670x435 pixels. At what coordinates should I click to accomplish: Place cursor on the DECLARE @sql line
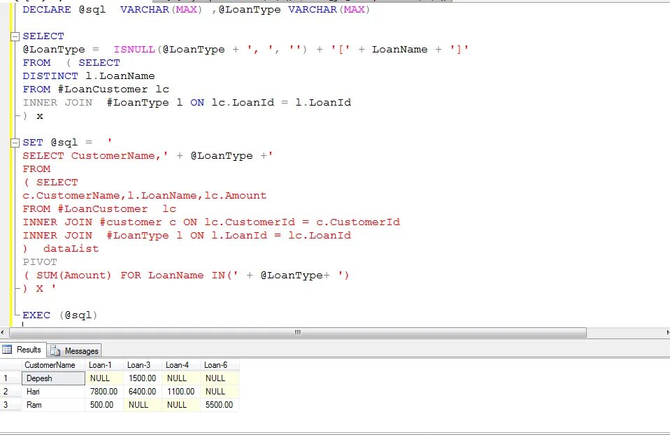click(x=196, y=9)
